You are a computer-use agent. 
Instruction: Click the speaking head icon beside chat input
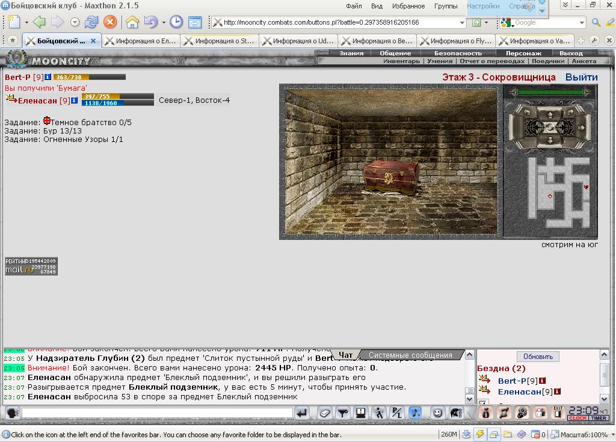[13, 413]
